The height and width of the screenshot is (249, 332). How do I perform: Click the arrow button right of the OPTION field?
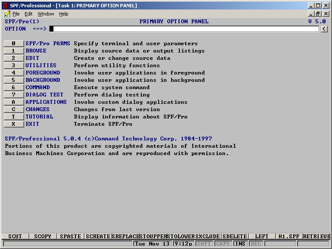coord(324,29)
